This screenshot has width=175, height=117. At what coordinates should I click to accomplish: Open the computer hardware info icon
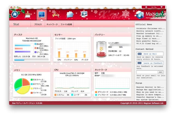tap(84, 14)
